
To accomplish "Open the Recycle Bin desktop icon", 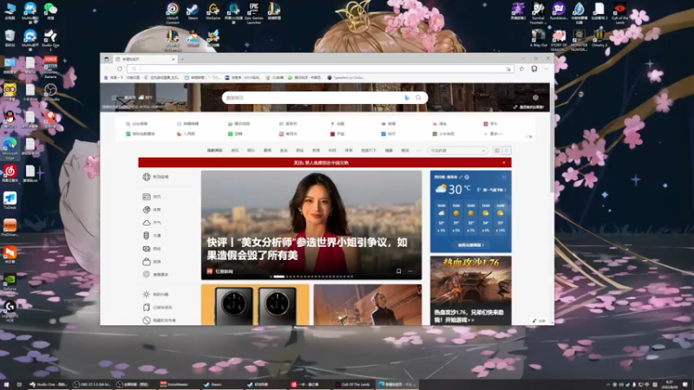I will pyautogui.click(x=10, y=38).
